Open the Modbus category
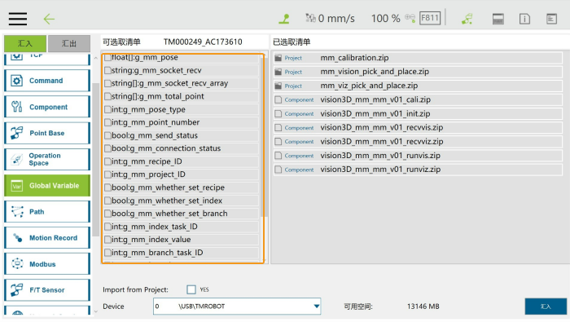The width and height of the screenshot is (570, 322). (47, 264)
